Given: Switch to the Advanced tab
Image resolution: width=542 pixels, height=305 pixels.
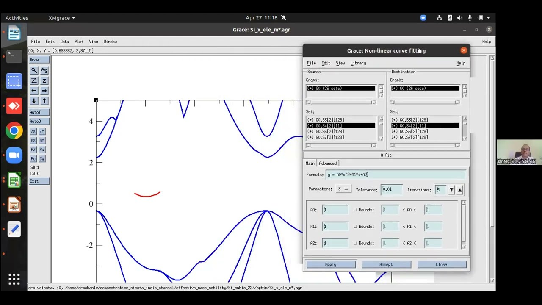Looking at the screenshot, I should [x=328, y=164].
